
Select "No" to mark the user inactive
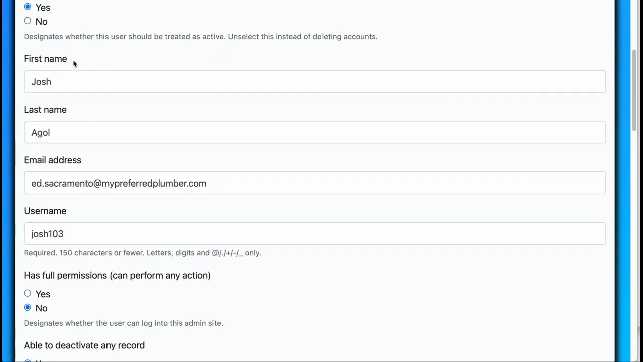[x=28, y=21]
